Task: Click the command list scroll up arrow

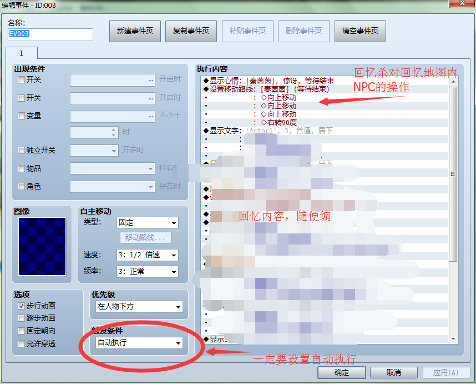Action: click(453, 82)
